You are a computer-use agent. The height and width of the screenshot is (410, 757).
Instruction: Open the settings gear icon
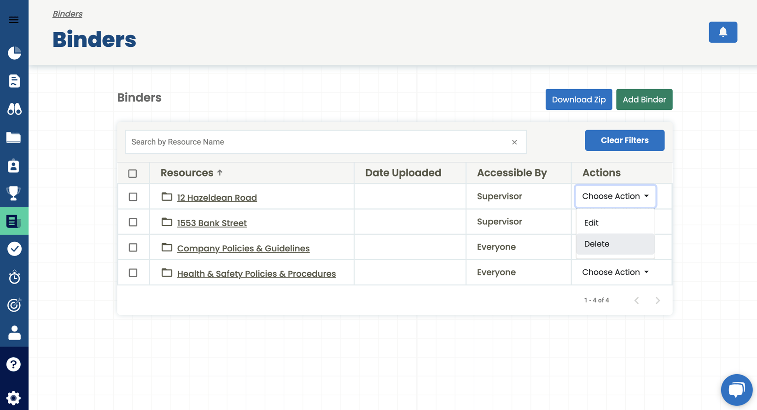click(14, 398)
